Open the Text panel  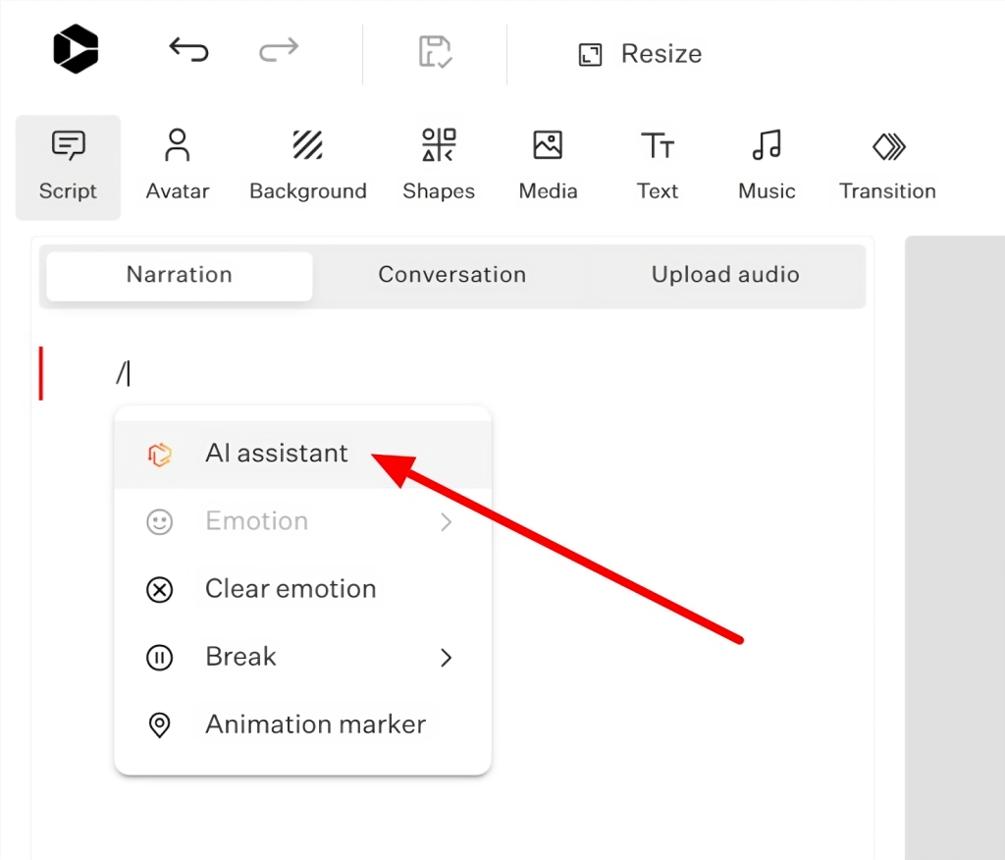tap(658, 167)
